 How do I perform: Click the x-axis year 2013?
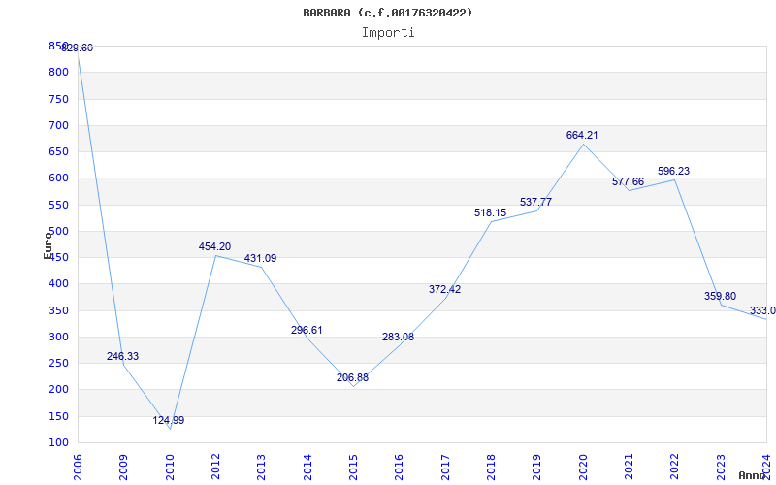(x=261, y=468)
